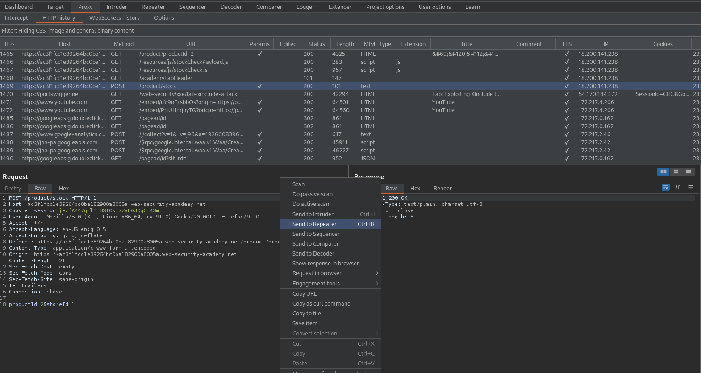Choose Send to Repeater in context menu
This screenshot has height=373, width=701.
(330, 224)
